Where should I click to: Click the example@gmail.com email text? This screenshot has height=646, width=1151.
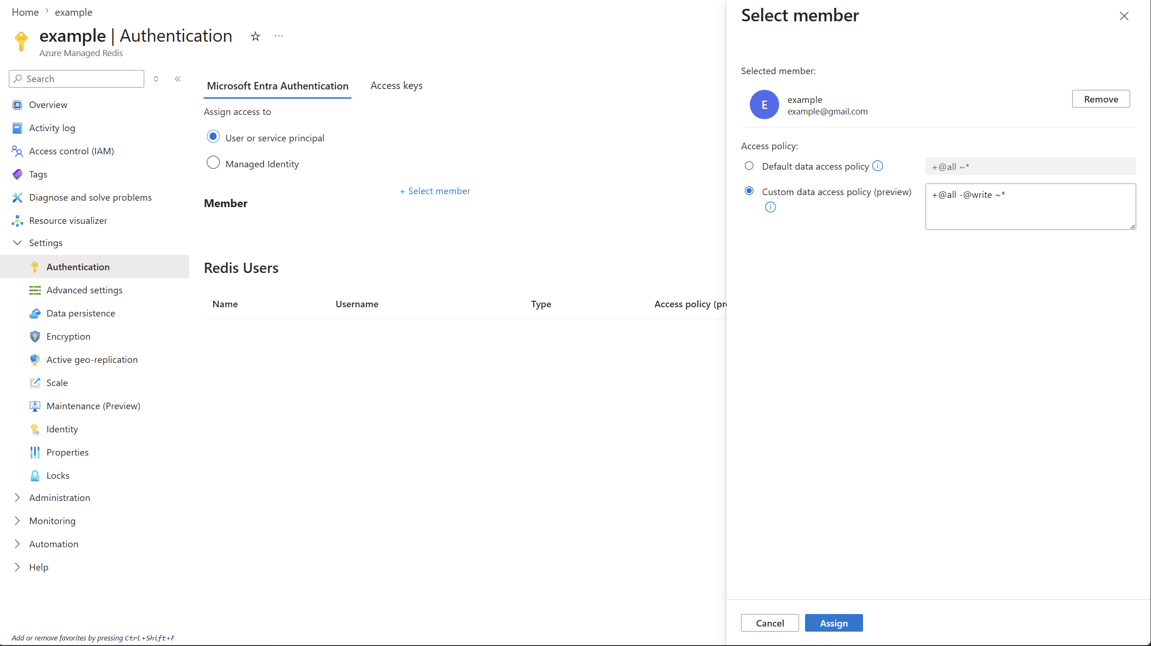(x=827, y=112)
